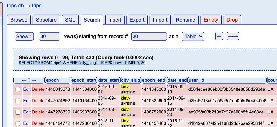The height and width of the screenshot is (127, 277).
Task: Click epoch_start value 1441584000
Action: [84, 89]
